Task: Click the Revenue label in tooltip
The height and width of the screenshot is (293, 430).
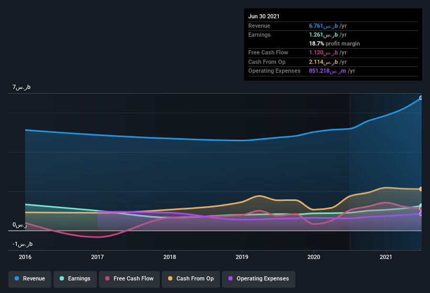Action: click(259, 26)
